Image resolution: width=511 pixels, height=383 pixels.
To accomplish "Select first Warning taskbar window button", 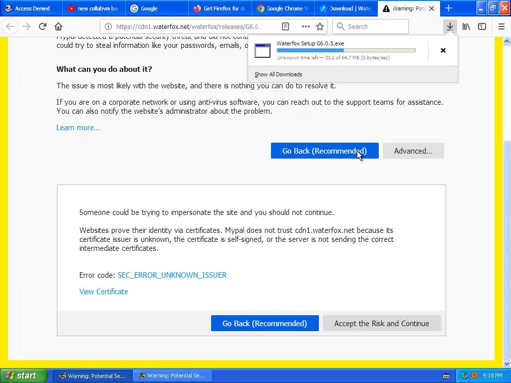I will coord(92,376).
